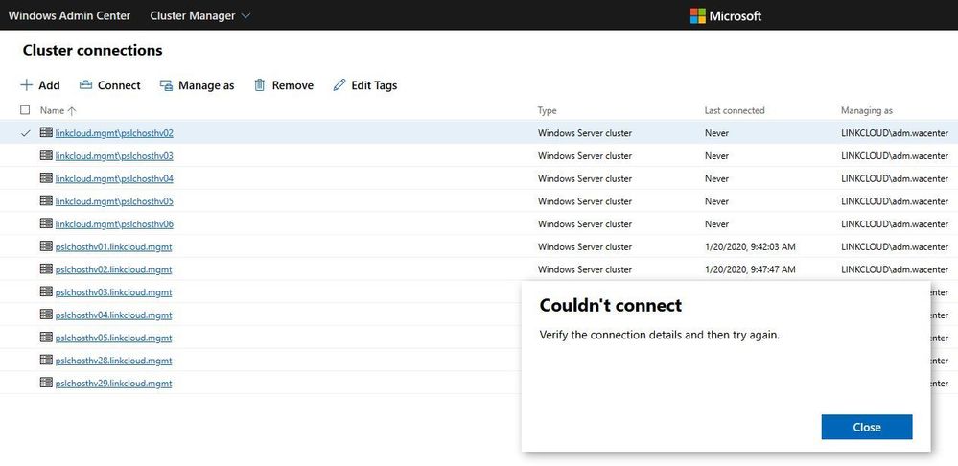The width and height of the screenshot is (958, 466).
Task: Open the pslchosthv01.linkcloud.mgmt link
Action: coord(113,246)
